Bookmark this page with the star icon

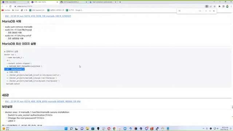pyautogui.click(x=214, y=7)
